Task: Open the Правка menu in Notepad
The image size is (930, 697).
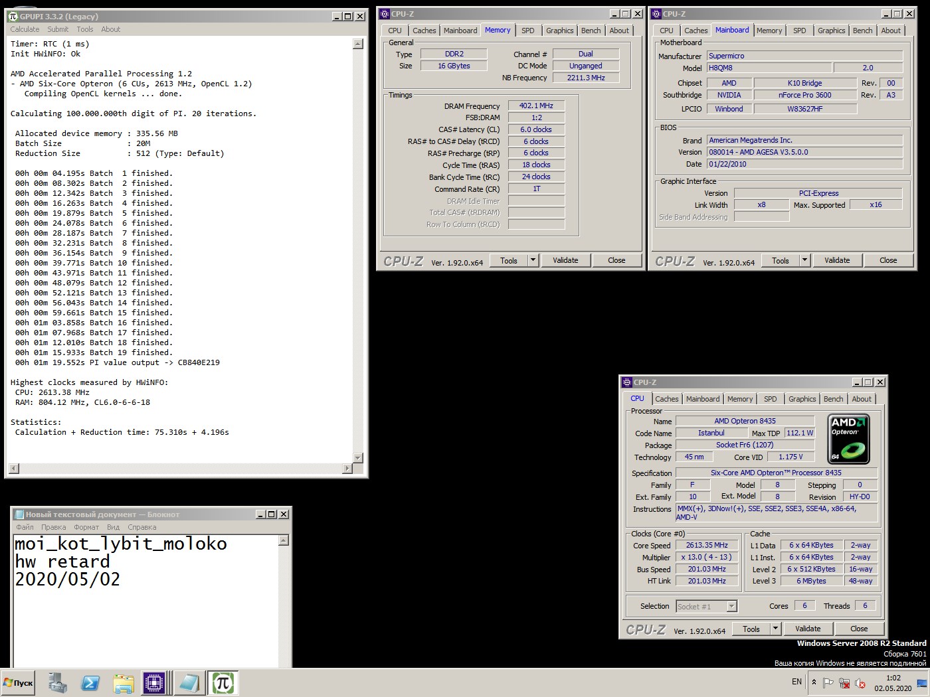Action: (54, 527)
